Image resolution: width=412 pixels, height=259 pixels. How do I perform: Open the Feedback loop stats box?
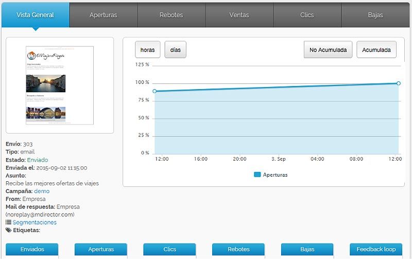pos(376,249)
